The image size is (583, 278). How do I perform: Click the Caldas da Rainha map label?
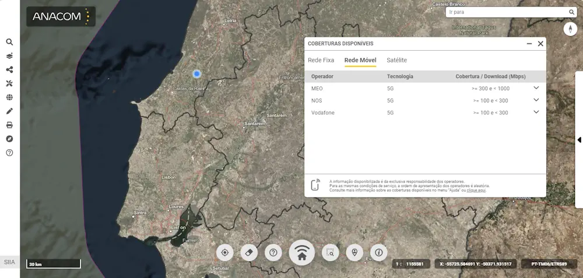tap(191, 89)
